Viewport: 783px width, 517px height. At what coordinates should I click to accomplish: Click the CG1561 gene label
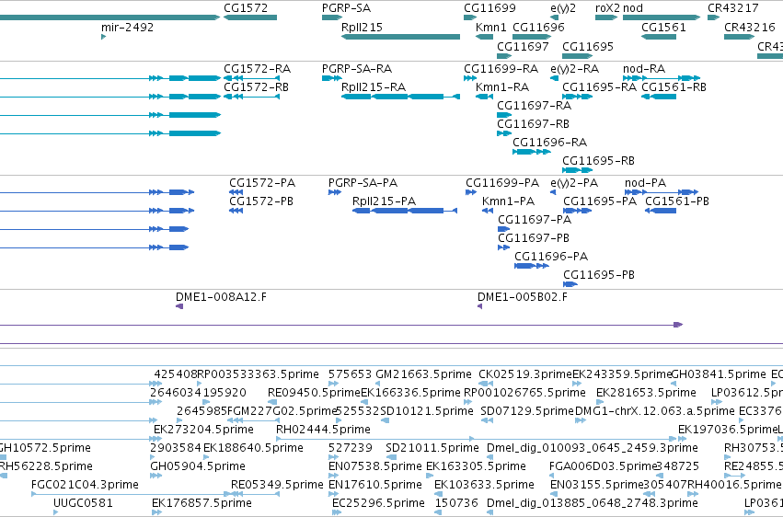point(663,27)
